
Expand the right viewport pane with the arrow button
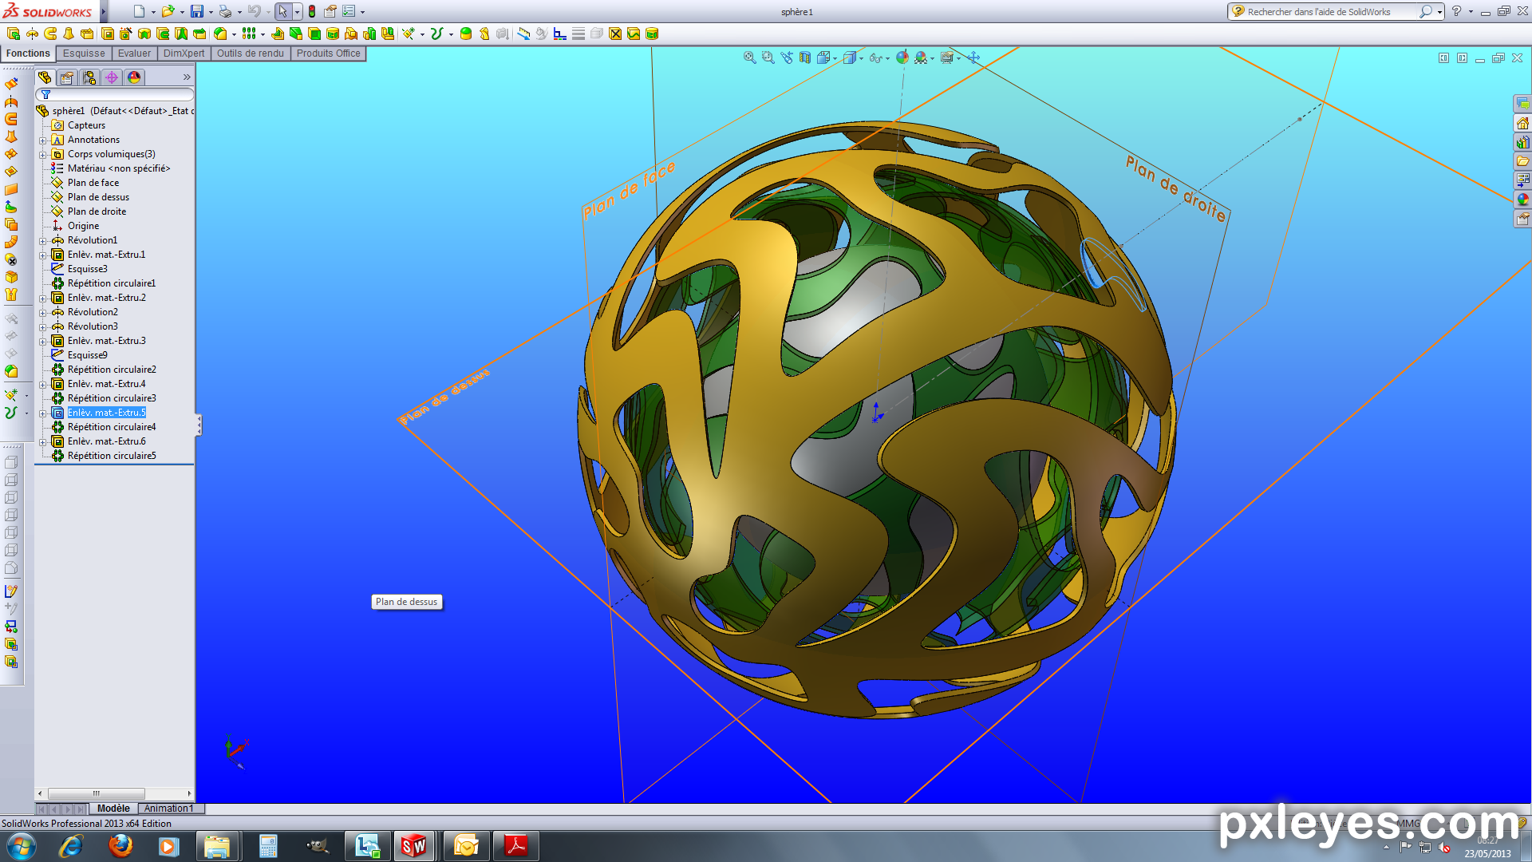tap(1462, 57)
